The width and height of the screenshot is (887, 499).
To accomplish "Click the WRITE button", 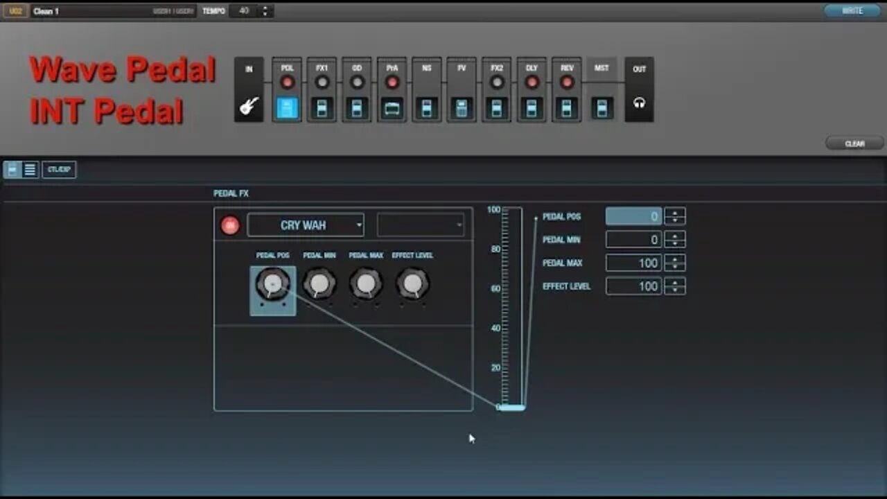I will coord(852,11).
